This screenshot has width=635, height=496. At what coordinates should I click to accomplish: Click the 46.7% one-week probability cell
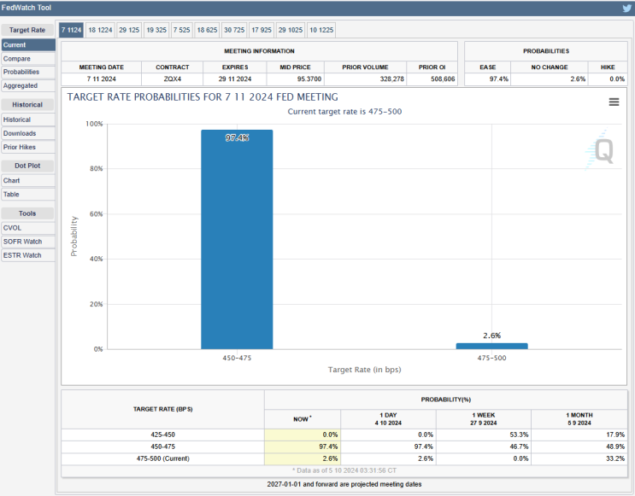pos(484,447)
